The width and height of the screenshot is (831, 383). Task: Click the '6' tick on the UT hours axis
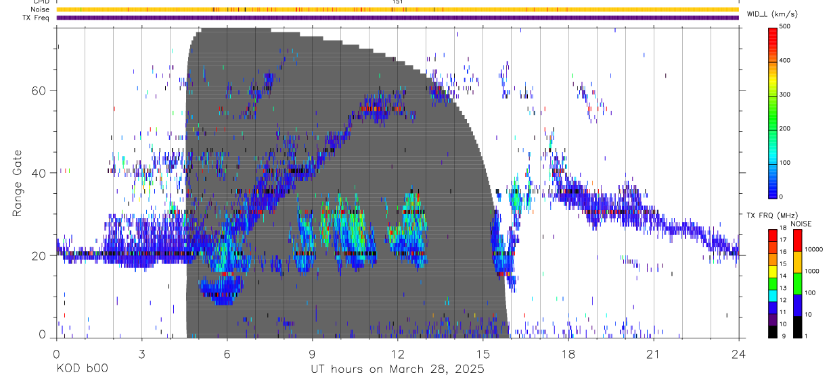[227, 354]
